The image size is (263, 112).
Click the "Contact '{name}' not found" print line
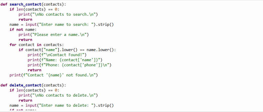54,75
